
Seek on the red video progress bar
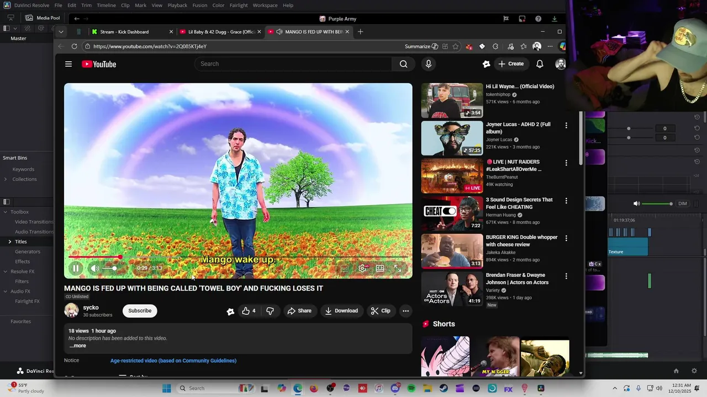point(238,257)
